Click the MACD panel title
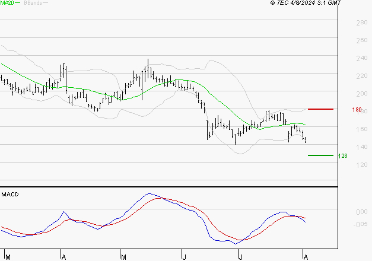Image resolution: width=372 pixels, height=261 pixels. click(10, 195)
